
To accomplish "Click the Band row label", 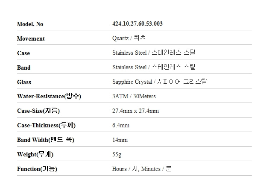I will [x=24, y=68].
